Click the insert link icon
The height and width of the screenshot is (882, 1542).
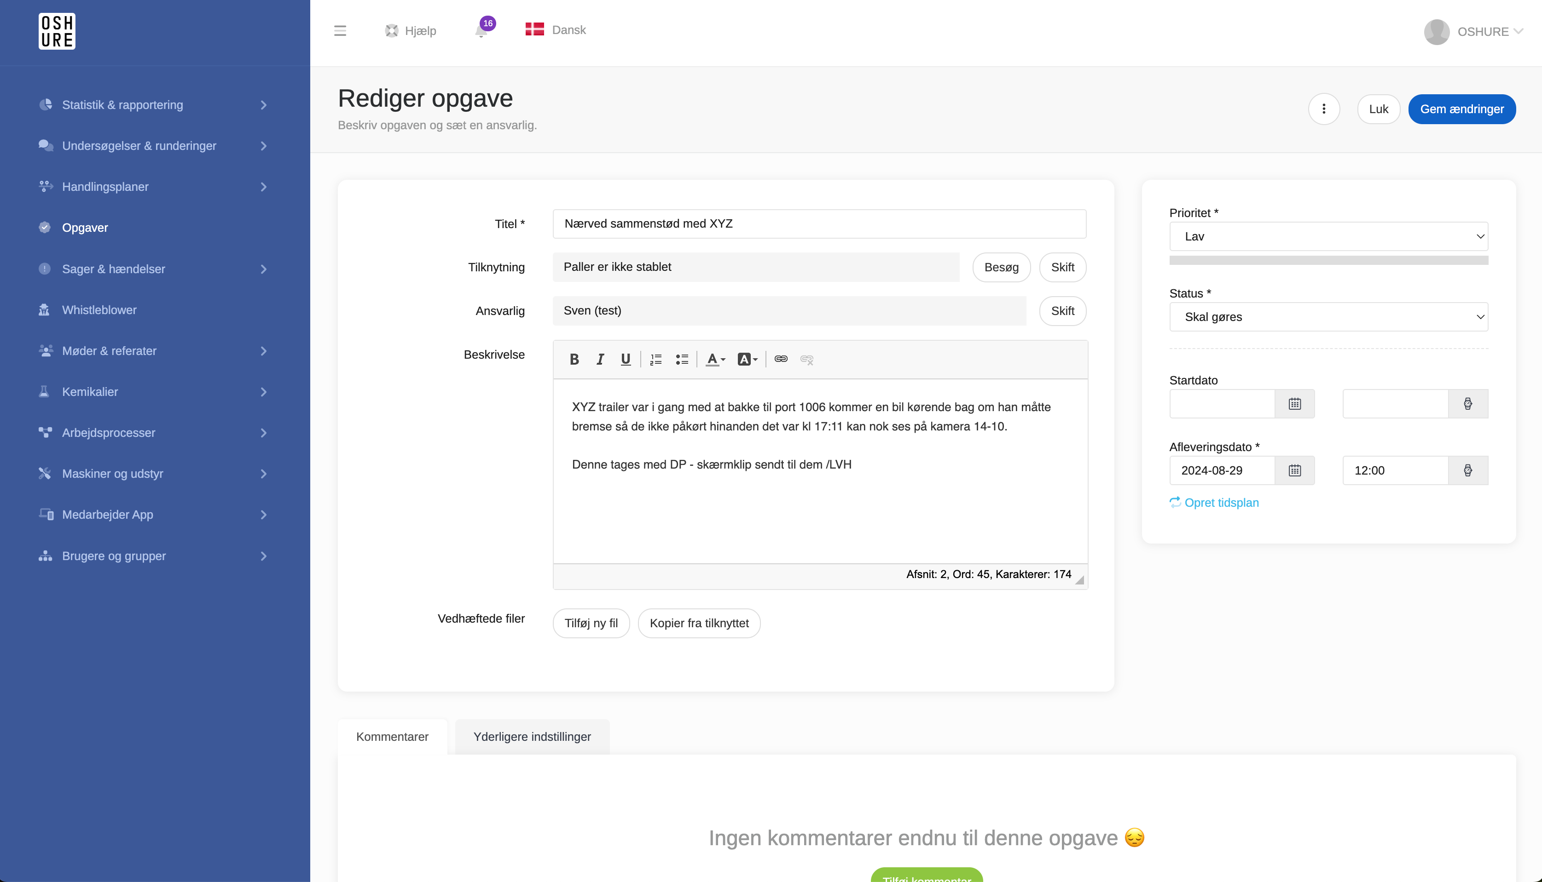[780, 359]
